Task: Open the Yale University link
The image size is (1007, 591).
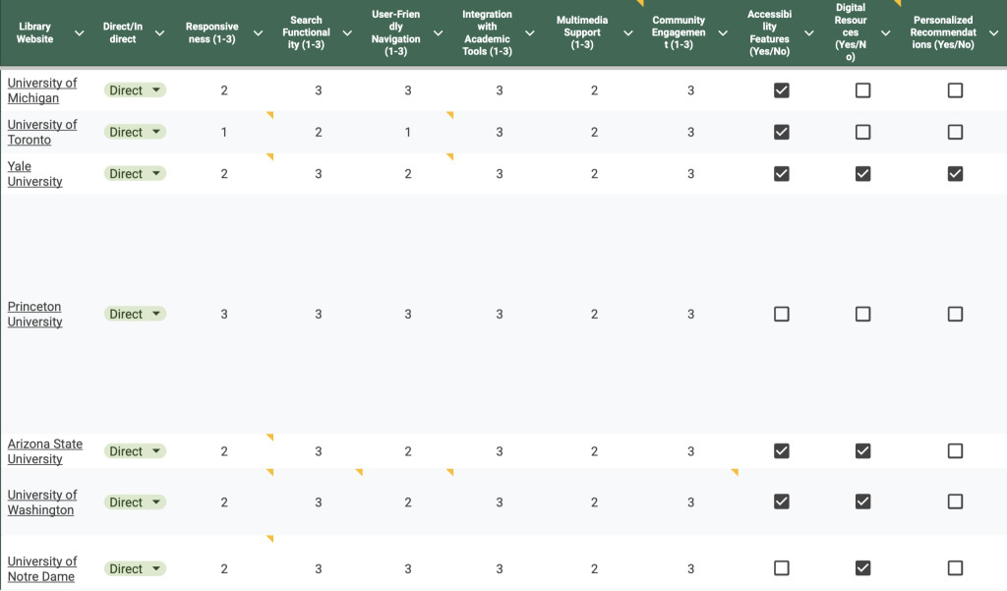Action: click(34, 174)
